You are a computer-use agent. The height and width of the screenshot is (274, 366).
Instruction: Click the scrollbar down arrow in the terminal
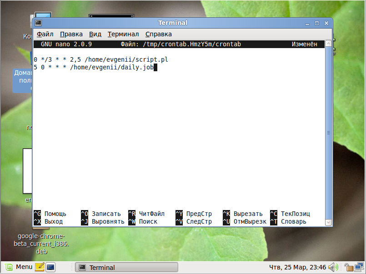[x=328, y=222]
